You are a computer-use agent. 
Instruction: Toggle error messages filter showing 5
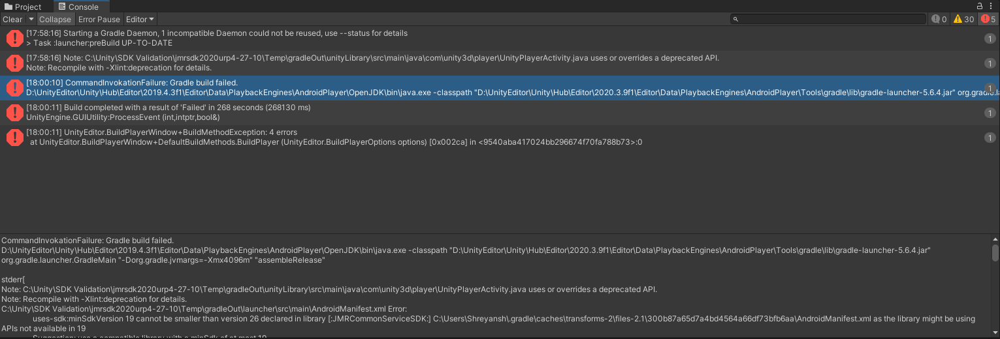[x=989, y=20]
